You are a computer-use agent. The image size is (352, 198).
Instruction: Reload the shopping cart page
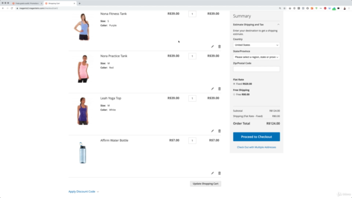coord(12,8)
